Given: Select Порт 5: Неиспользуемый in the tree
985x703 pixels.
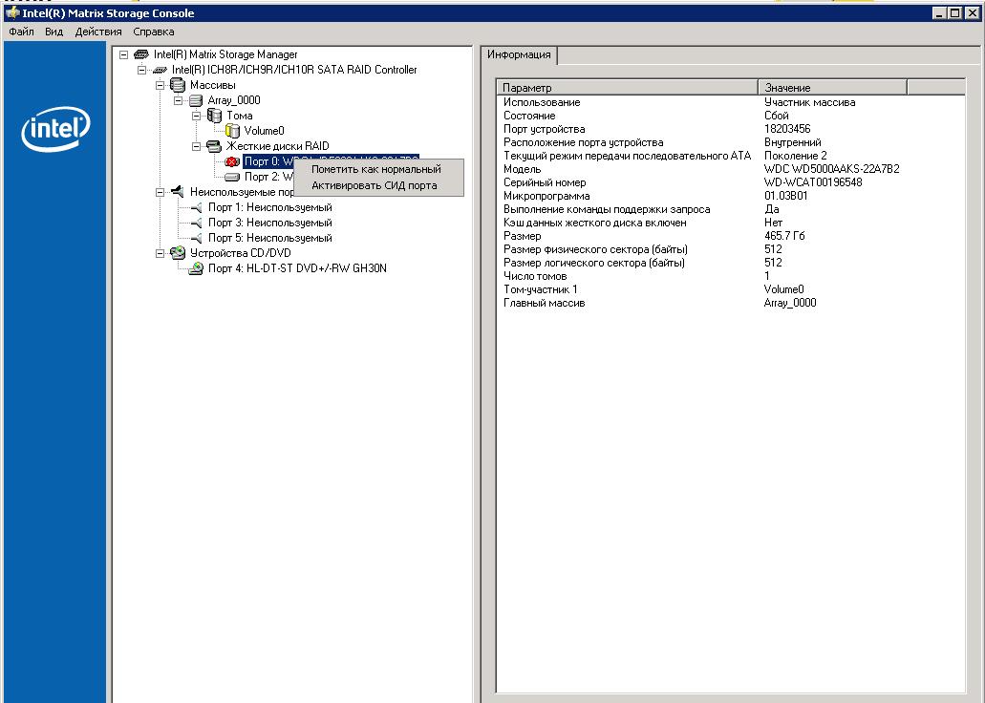Looking at the screenshot, I should 270,238.
